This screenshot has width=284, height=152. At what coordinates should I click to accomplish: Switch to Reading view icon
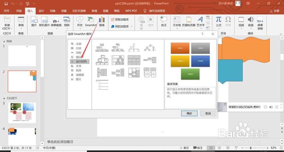point(228,148)
